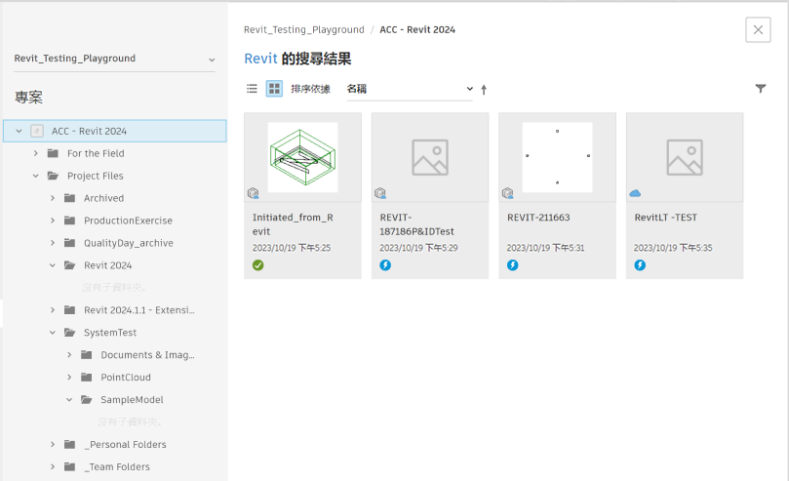Toggle ascending sort order arrow

point(484,90)
